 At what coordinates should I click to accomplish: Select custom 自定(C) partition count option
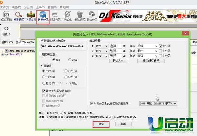44,83
